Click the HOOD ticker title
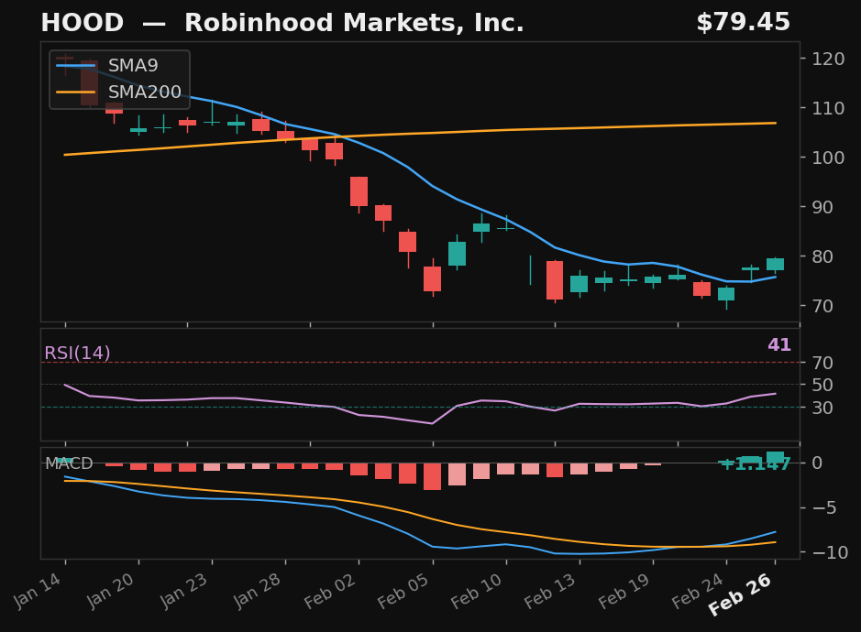Screen dimensions: 861x632 coord(83,23)
